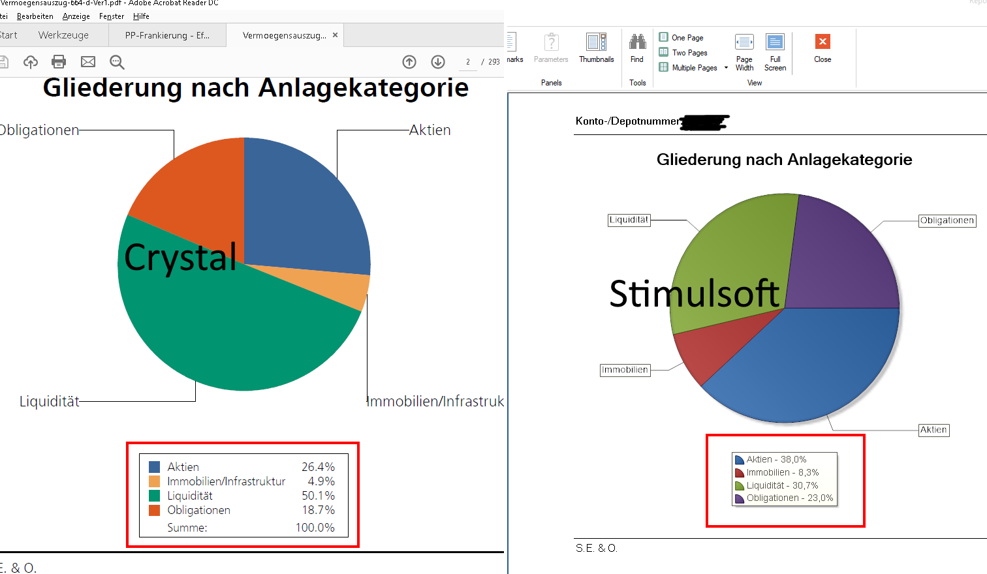Click the 26.4% value in Crystal legend
This screenshot has width=987, height=574.
click(318, 467)
